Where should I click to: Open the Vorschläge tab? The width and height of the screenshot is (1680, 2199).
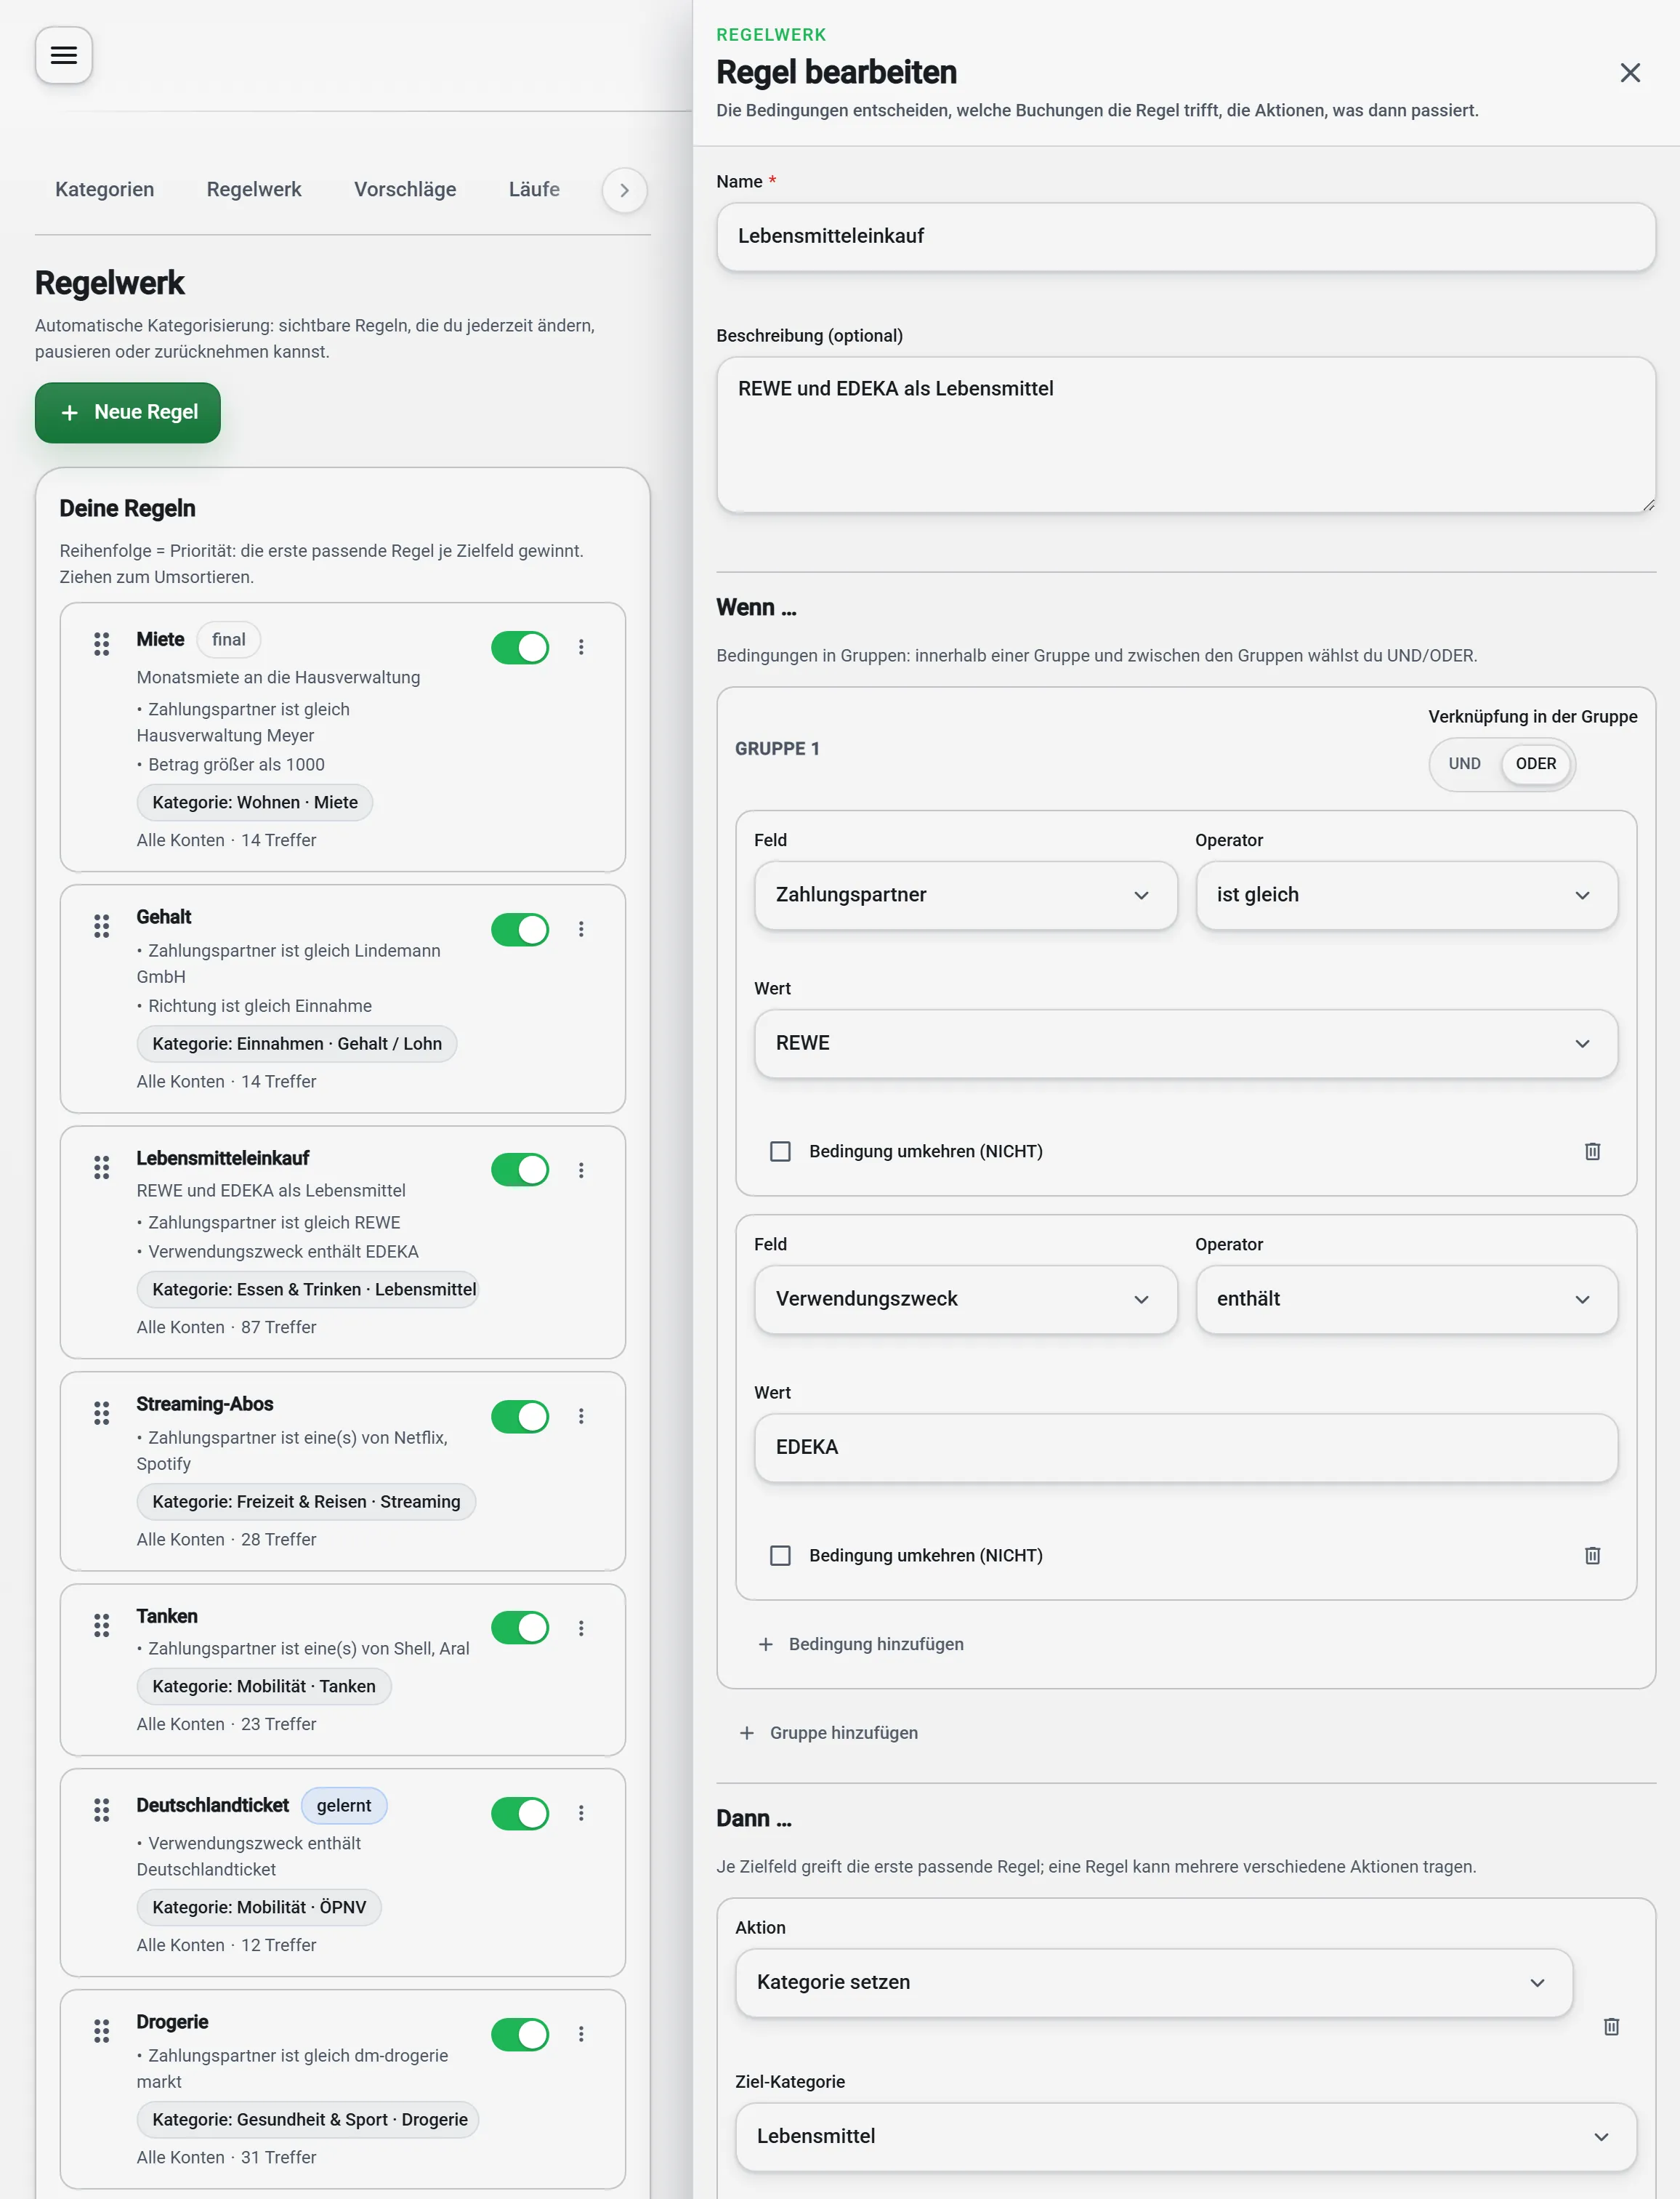point(405,190)
